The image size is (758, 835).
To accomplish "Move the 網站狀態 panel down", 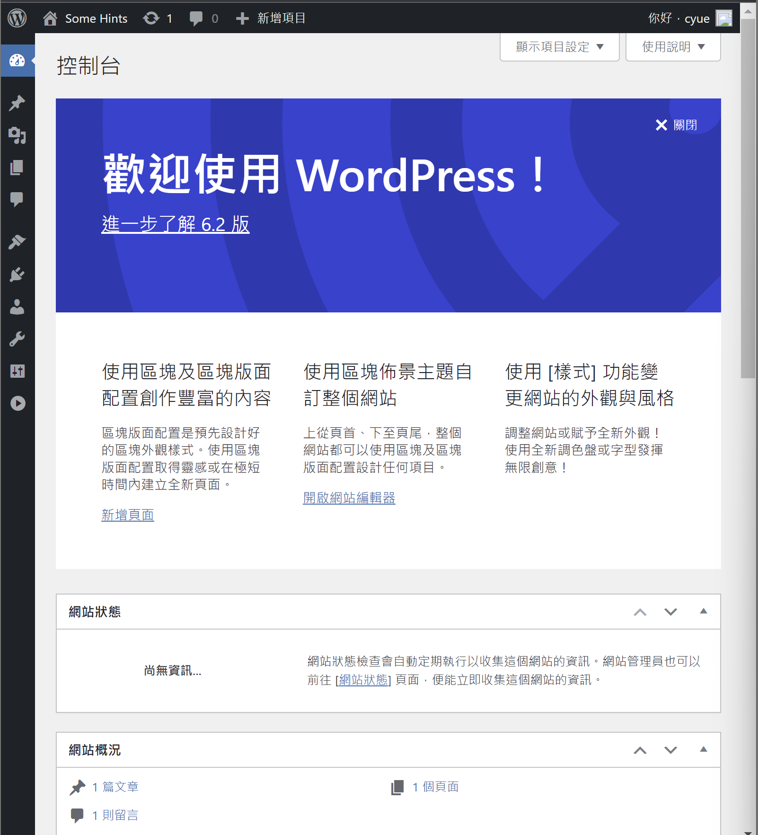I will 670,612.
